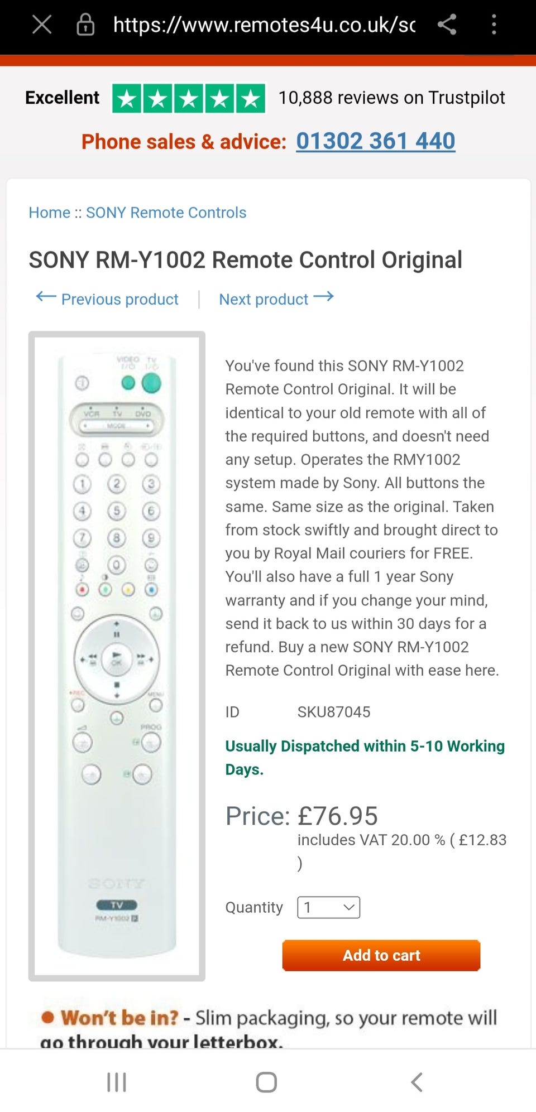536x1112 pixels.
Task: Tap the share icon in the browser bar
Action: click(447, 25)
